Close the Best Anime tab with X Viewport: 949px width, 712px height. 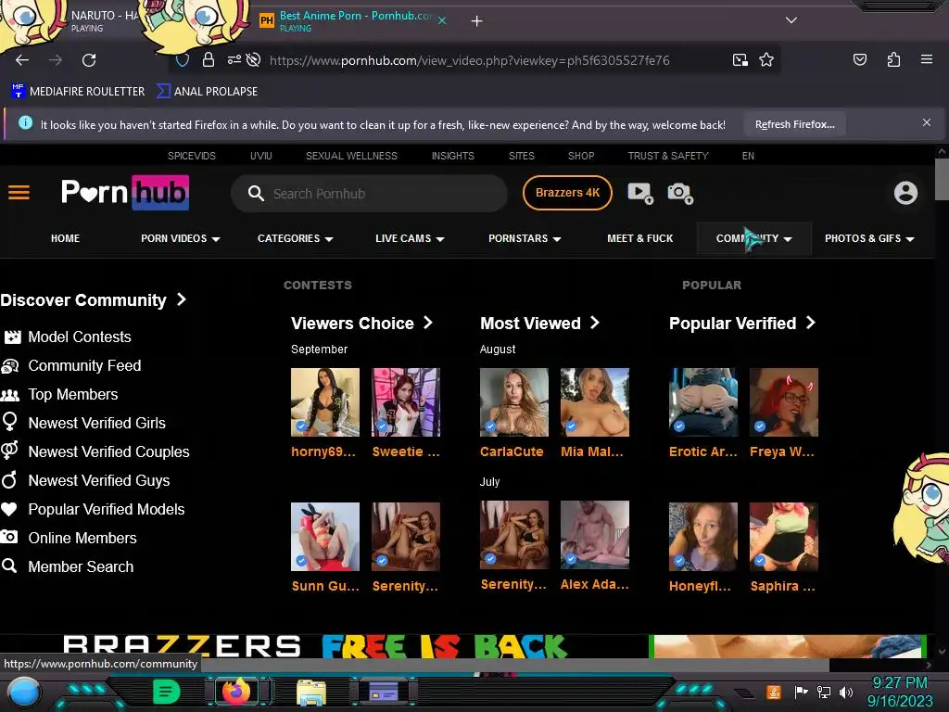tap(442, 20)
